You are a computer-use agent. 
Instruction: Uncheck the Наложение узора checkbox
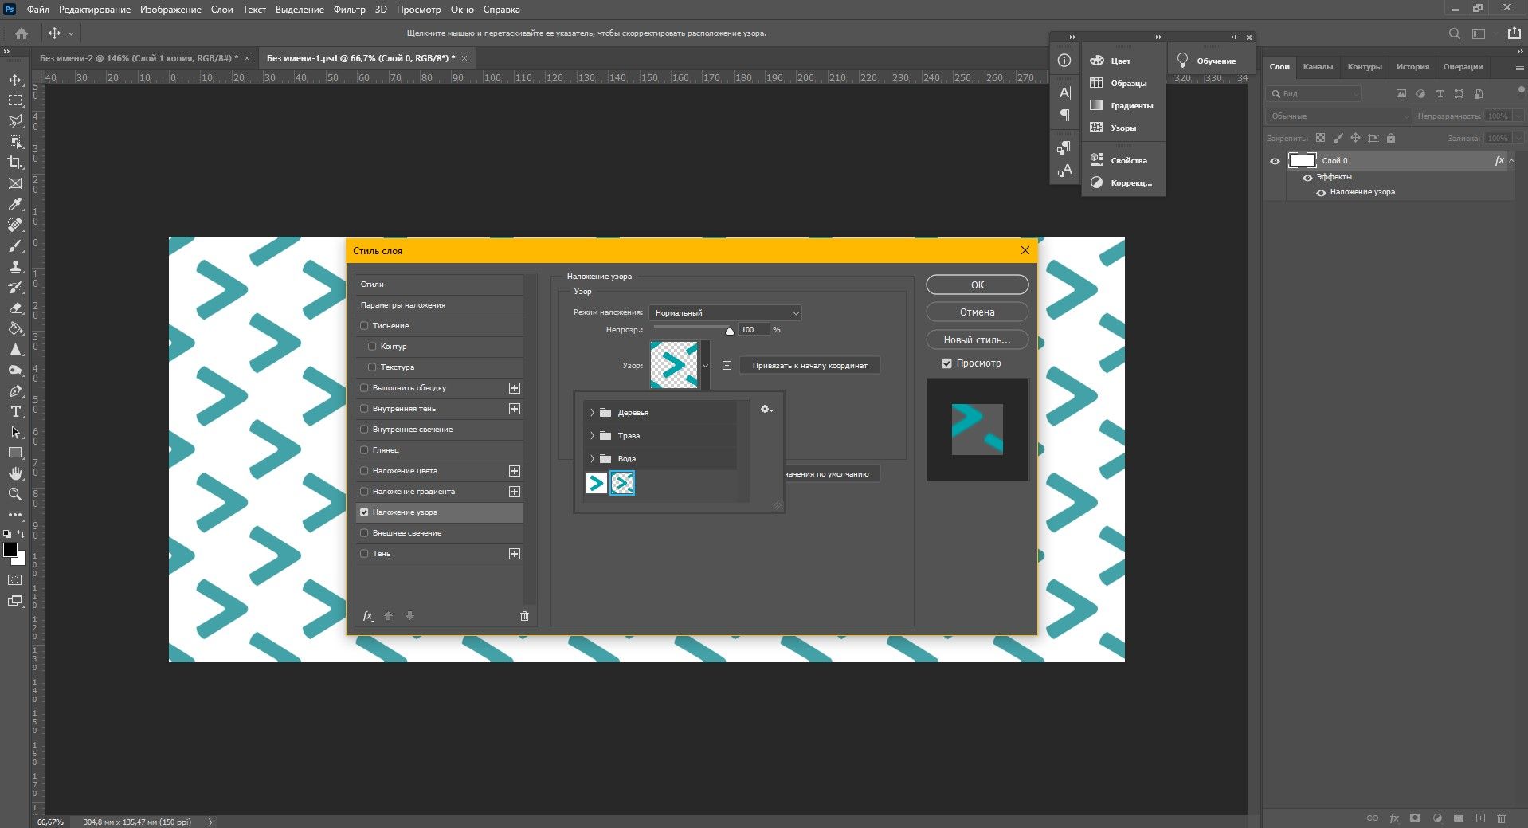coord(365,512)
